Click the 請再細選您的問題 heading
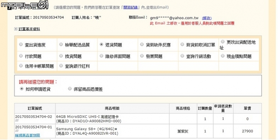 click(x=38, y=82)
